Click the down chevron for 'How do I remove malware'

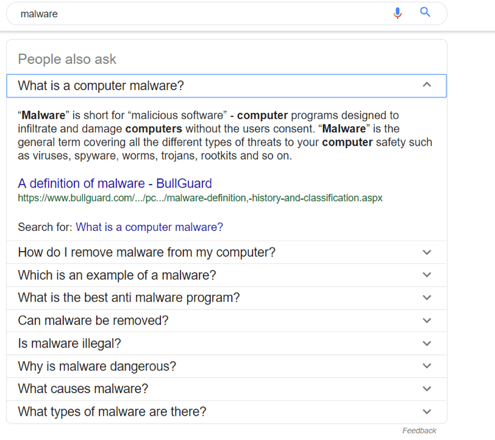427,252
